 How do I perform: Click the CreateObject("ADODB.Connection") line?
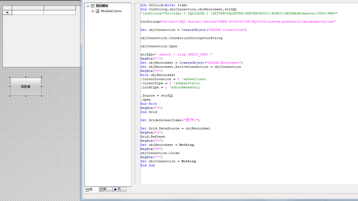tap(194, 30)
